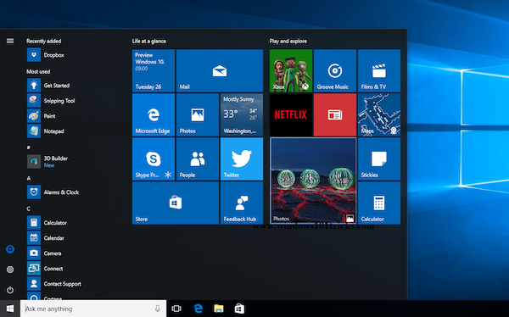Open the People tile
Viewport: 509px width, 317px height.
[198, 159]
